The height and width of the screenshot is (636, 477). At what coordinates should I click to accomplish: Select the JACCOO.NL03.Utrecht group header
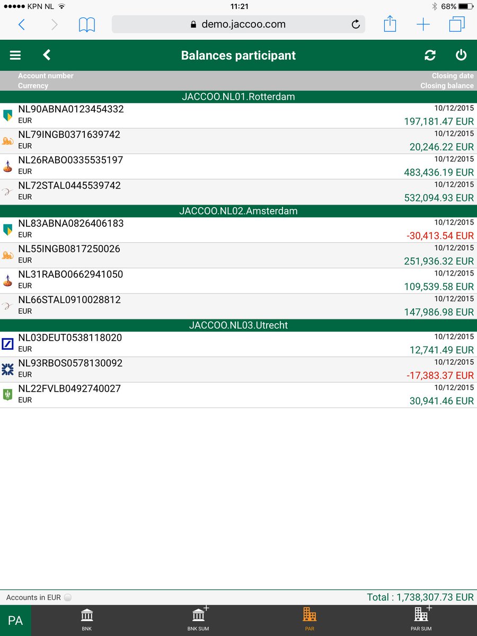238,325
